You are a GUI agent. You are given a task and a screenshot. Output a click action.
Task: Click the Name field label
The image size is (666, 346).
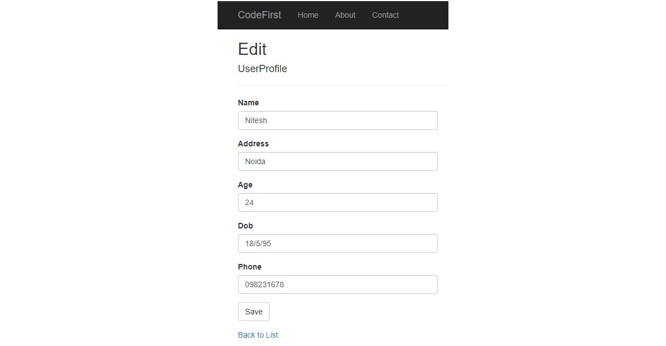(248, 103)
